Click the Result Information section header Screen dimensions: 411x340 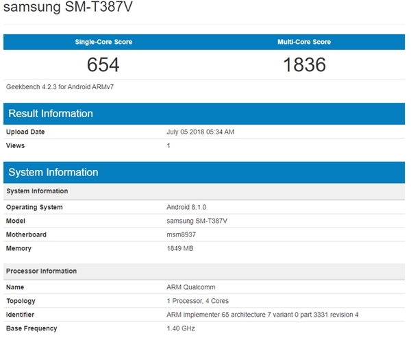tap(49, 113)
